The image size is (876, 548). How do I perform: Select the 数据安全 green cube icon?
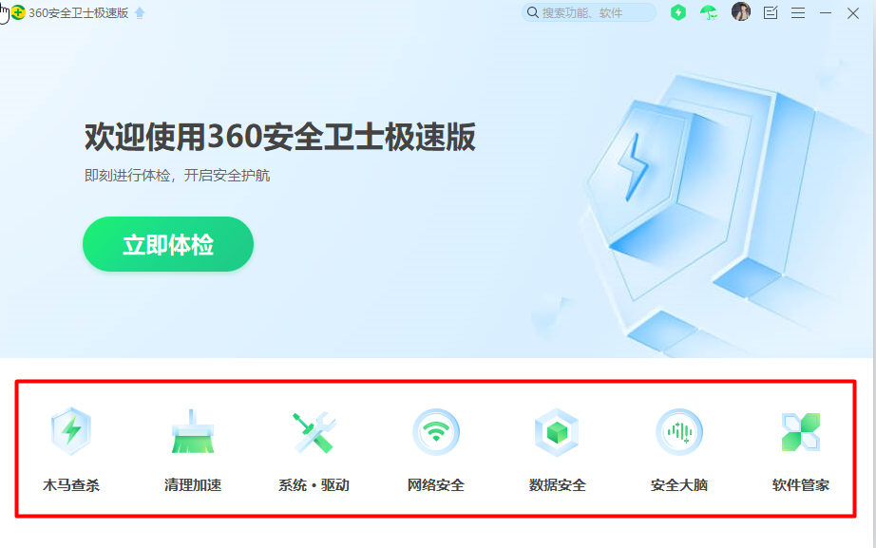pos(557,432)
